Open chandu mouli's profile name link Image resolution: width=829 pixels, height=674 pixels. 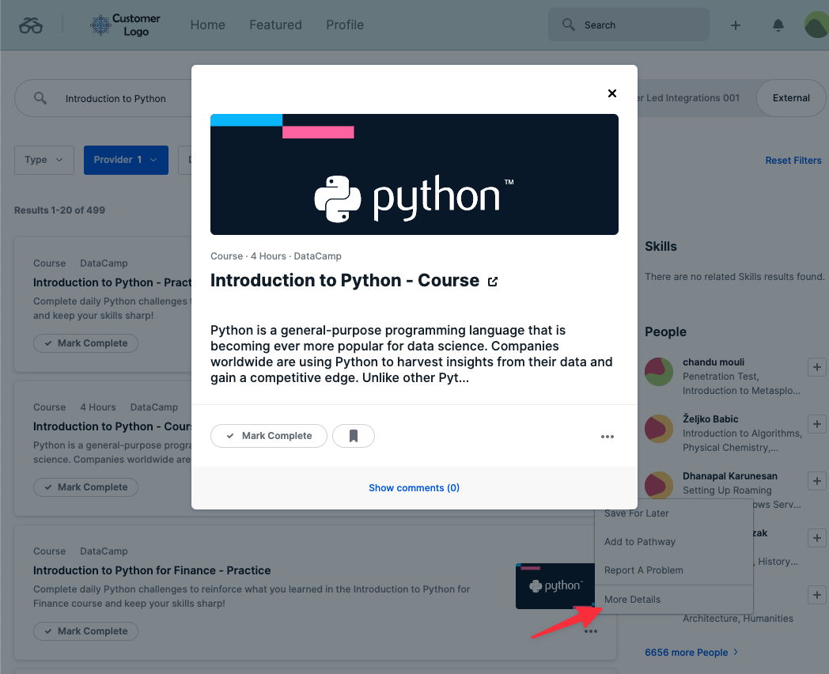[714, 362]
